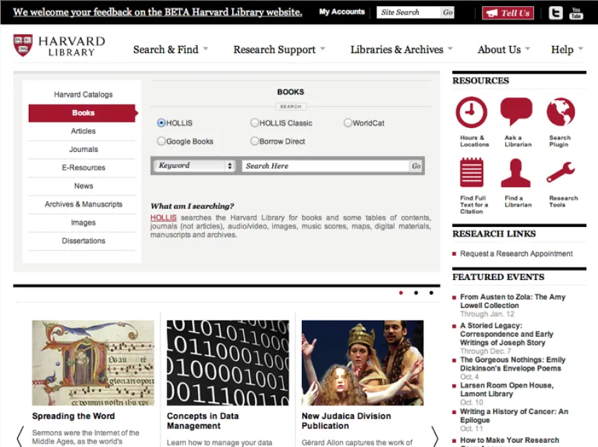
Task: Expand the Help menu
Action: tap(567, 50)
